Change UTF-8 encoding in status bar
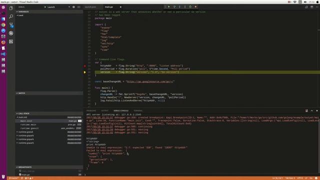The image size is (320, 180). 300,178
